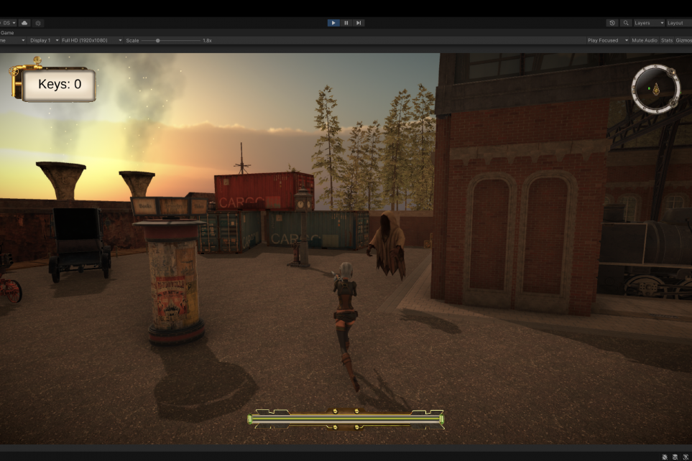This screenshot has height=461, width=692.
Task: Click the Play button in toolbar
Action: (x=333, y=23)
